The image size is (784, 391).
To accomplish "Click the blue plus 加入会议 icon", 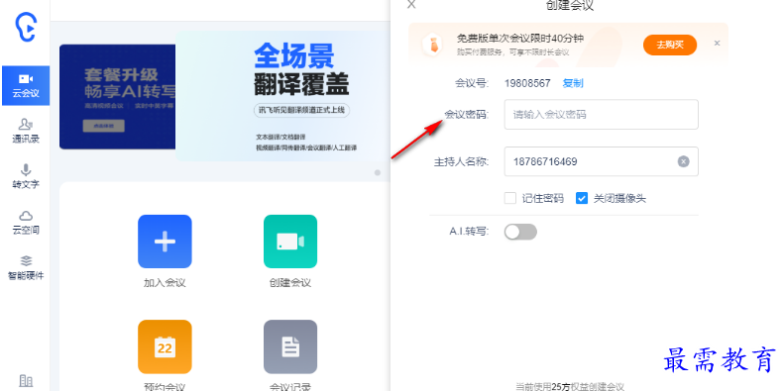I will click(165, 242).
